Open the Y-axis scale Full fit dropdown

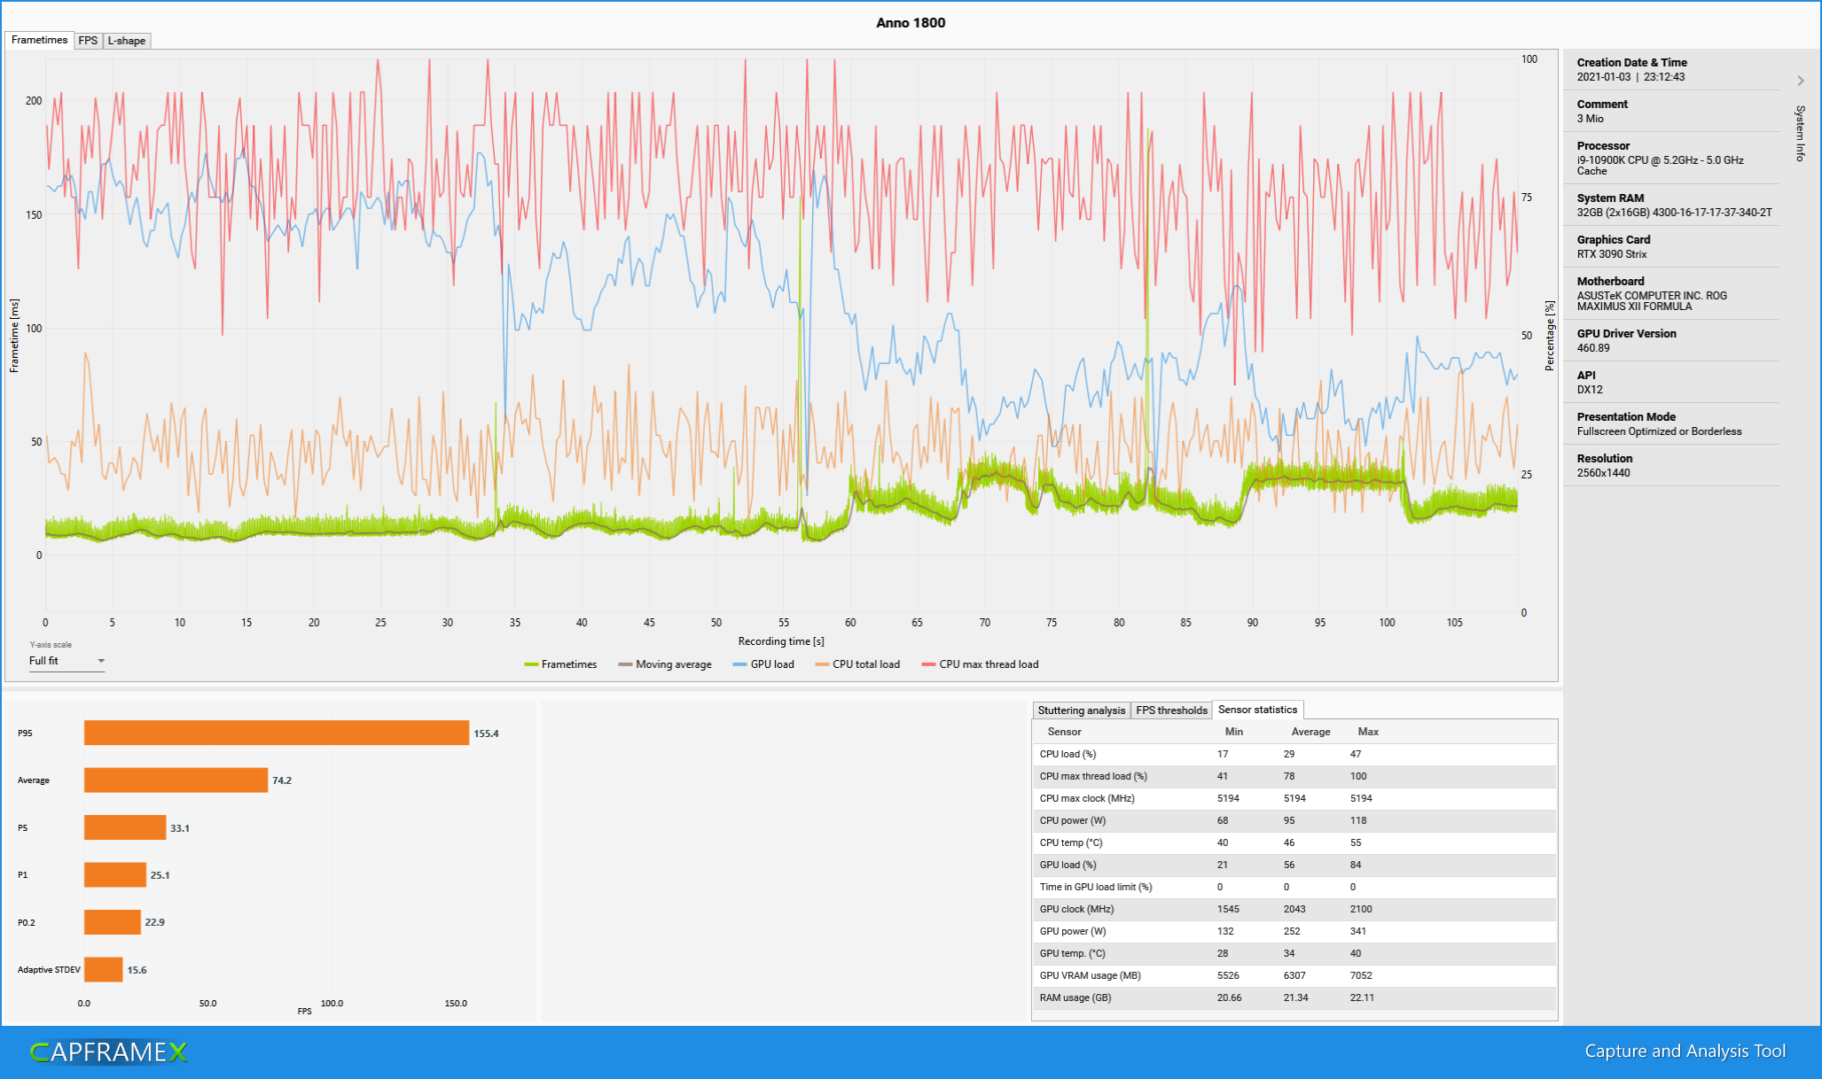(67, 661)
